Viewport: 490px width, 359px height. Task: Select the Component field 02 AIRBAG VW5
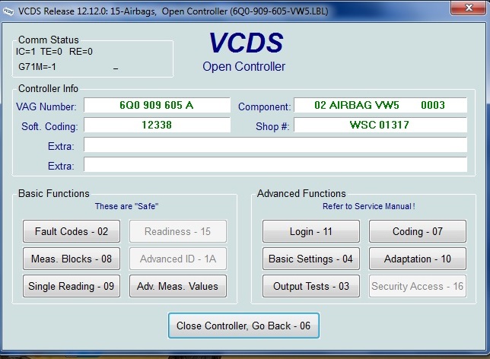click(x=380, y=105)
